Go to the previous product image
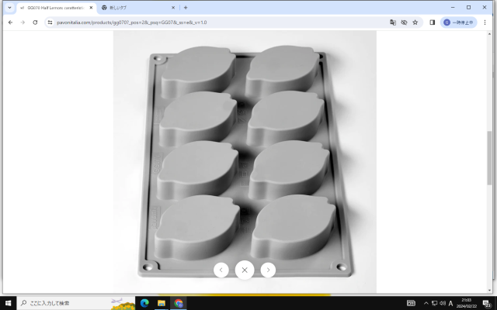Viewport: 497px width, 310px height. [221, 270]
